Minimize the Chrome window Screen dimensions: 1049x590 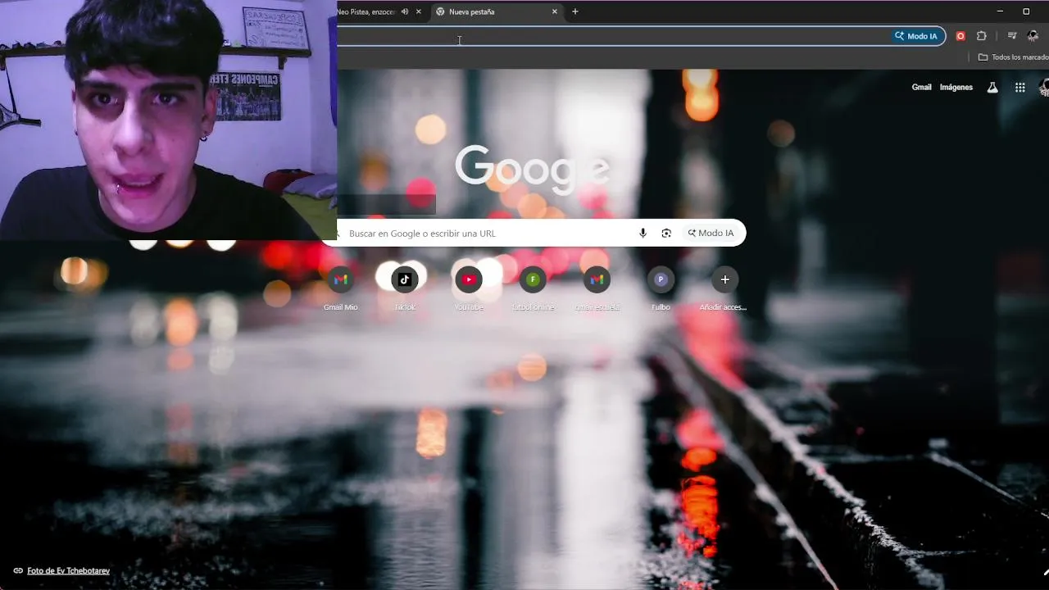coord(1000,11)
